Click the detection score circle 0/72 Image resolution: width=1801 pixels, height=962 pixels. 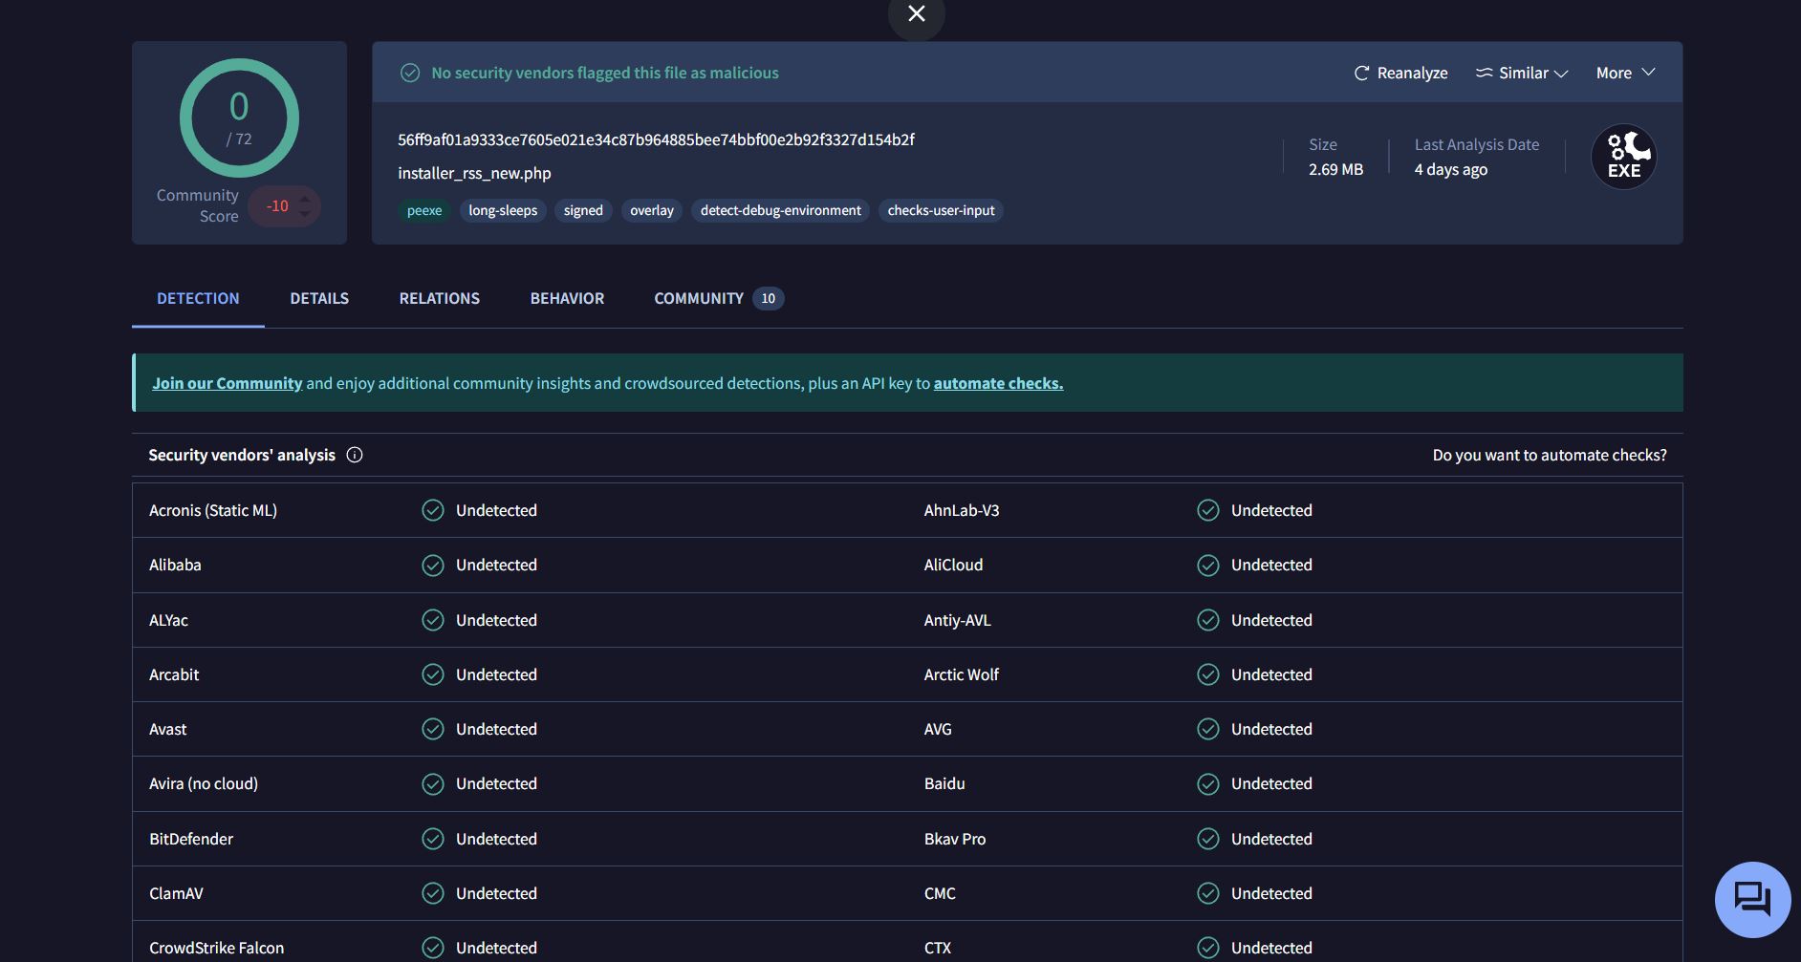239,118
